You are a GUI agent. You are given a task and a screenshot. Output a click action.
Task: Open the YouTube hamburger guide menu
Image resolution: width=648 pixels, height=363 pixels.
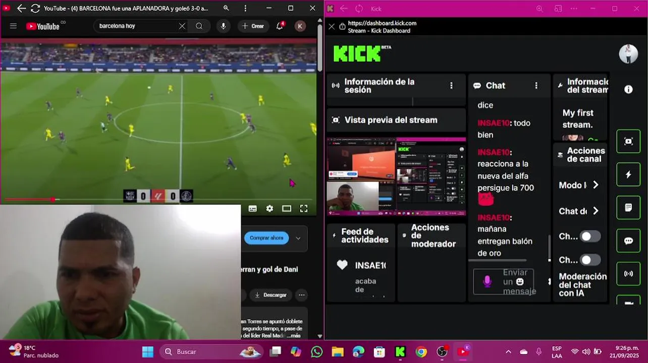click(x=14, y=26)
